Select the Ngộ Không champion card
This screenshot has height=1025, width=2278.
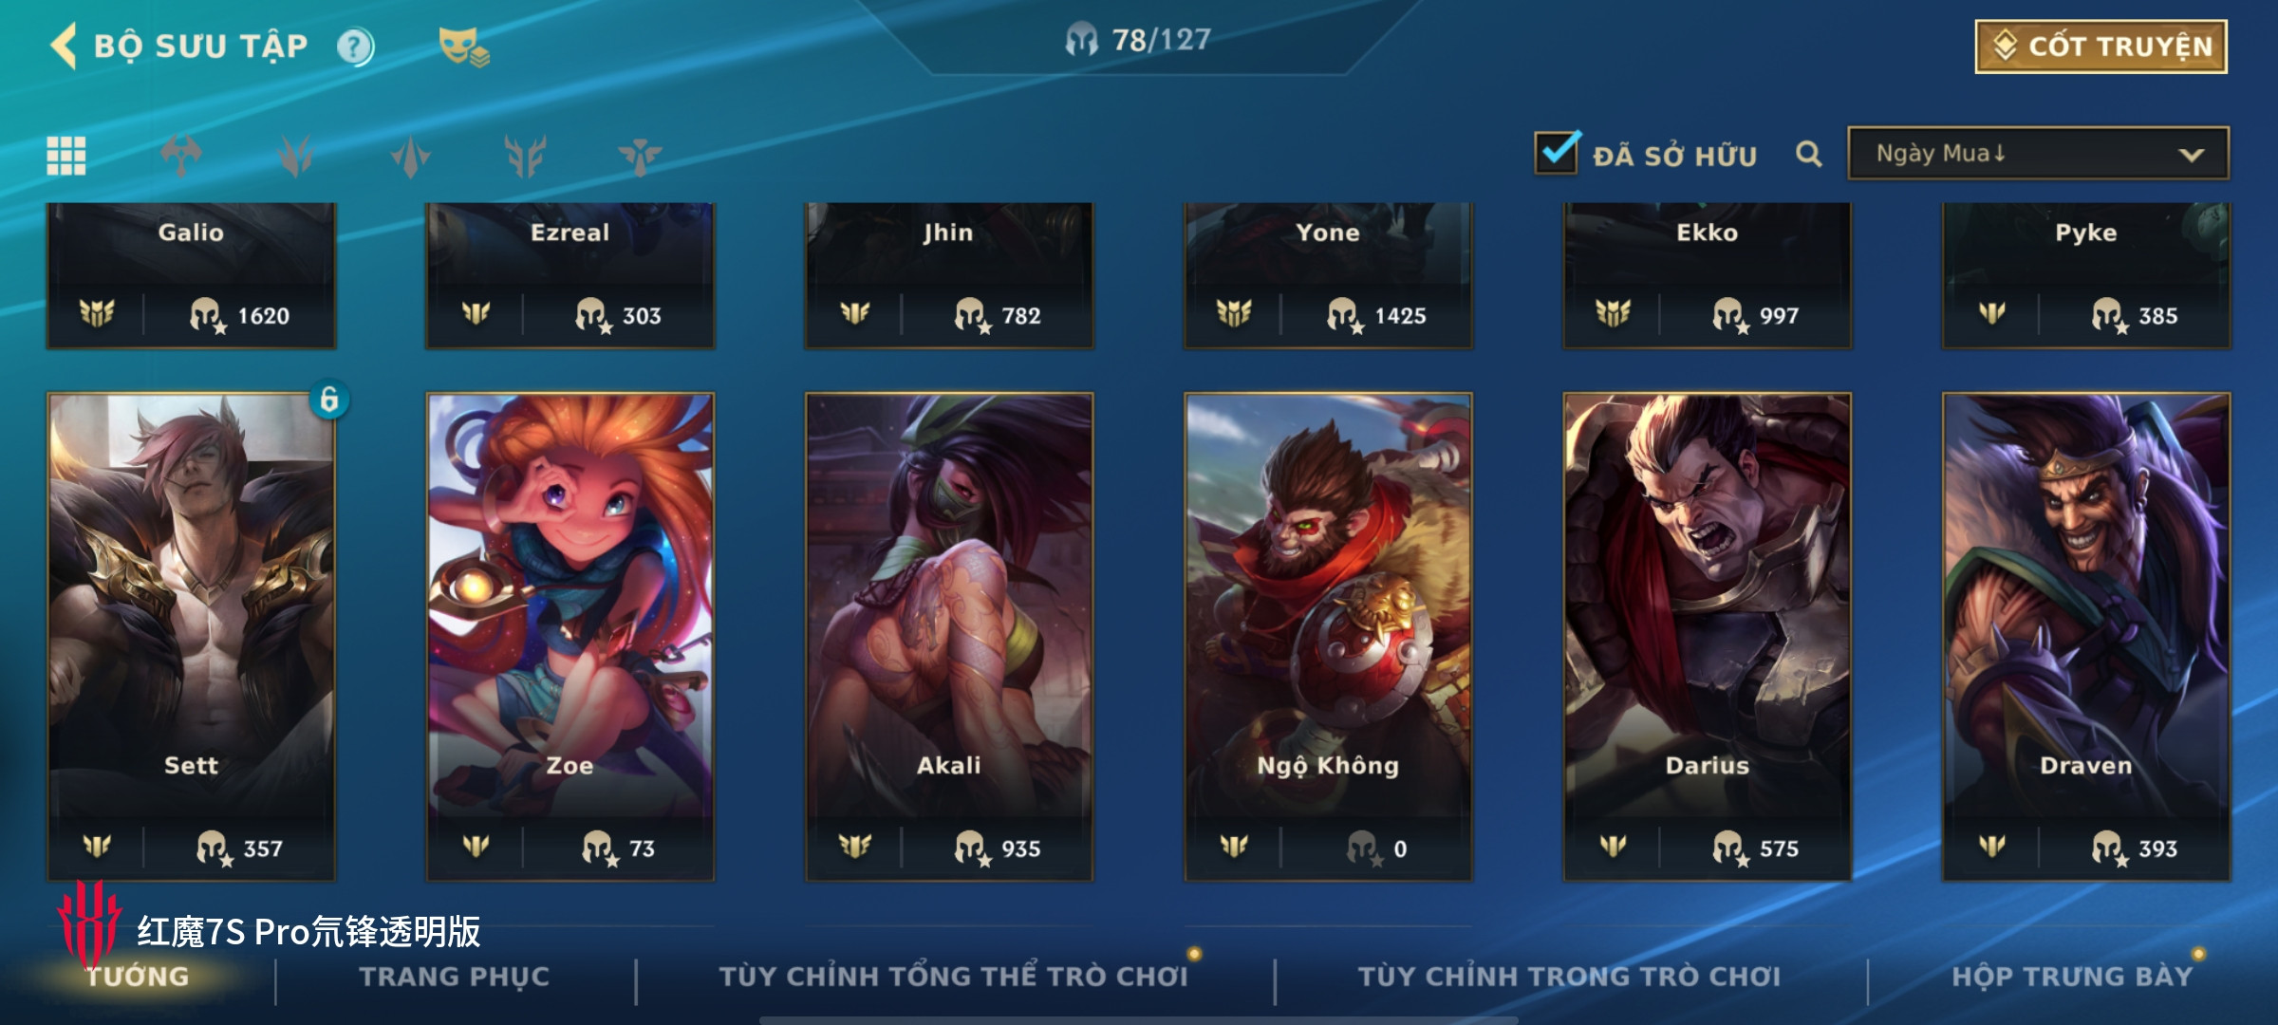pos(1328,637)
